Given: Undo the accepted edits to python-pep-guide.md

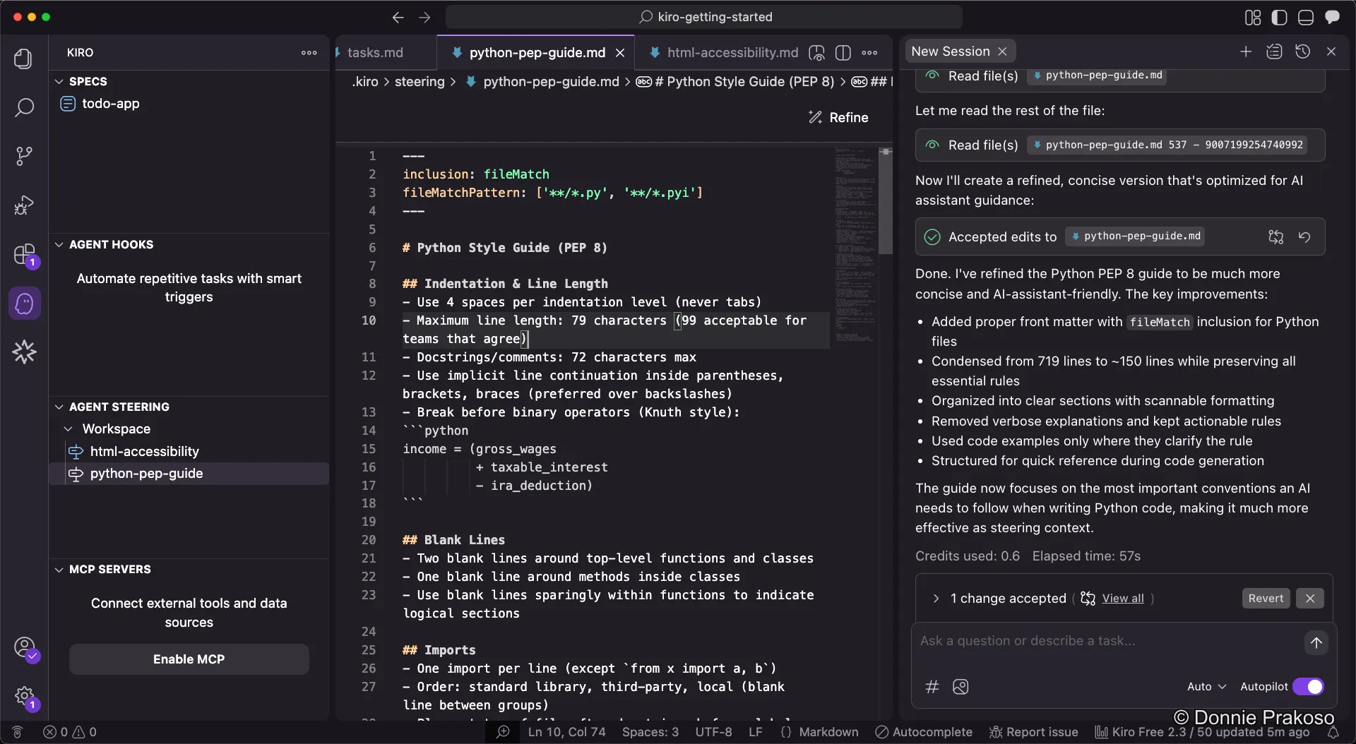Looking at the screenshot, I should [1304, 237].
